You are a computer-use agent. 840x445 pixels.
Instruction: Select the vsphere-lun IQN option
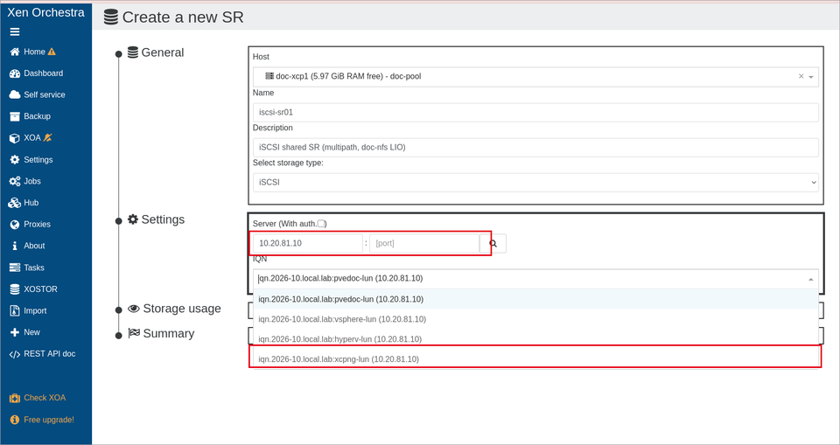tap(535, 319)
